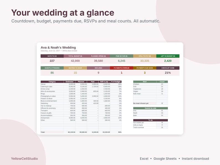
Task: Select the still to pay value 33,335
Action: (x=145, y=61)
